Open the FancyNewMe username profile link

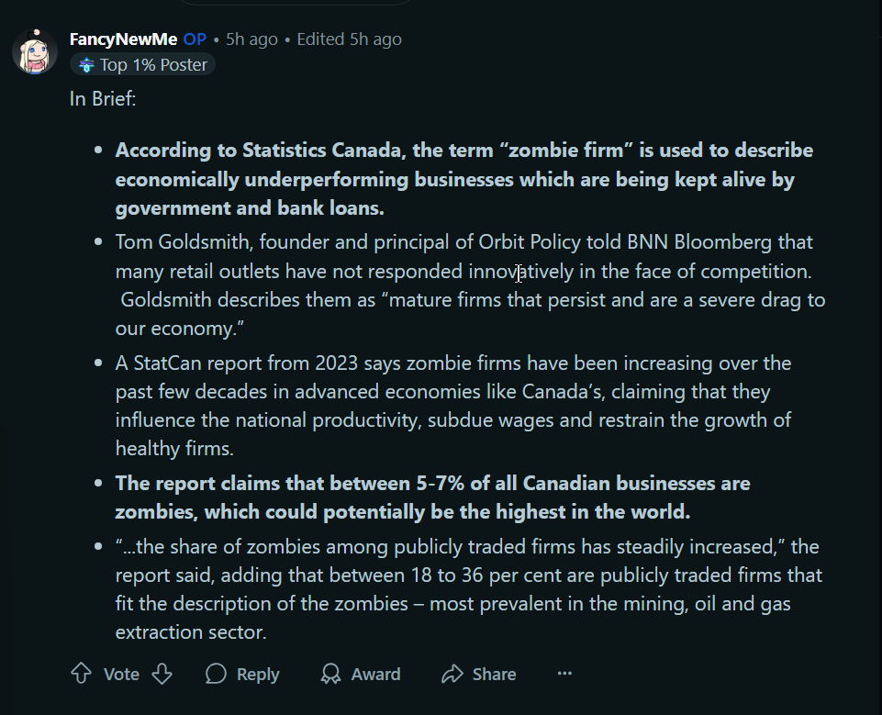[124, 39]
